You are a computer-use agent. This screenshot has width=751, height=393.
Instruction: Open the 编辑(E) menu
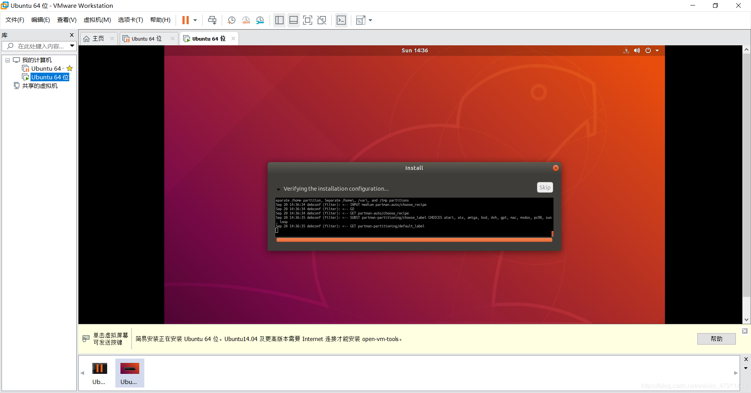click(41, 20)
